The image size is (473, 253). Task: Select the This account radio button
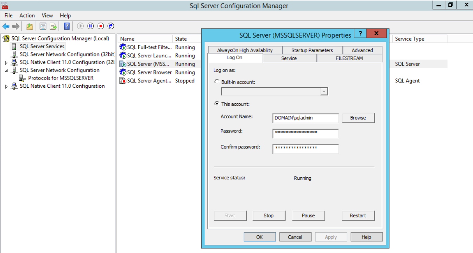[x=217, y=104]
